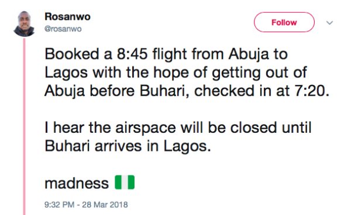Click the 'Buhari arrives in Lagos' line
Screen dimensions: 351x215
128,146
